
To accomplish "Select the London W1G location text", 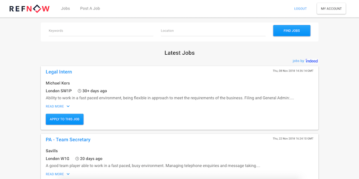I will pyautogui.click(x=57, y=159).
